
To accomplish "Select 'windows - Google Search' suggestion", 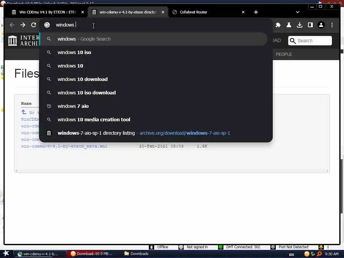I will pyautogui.click(x=154, y=39).
